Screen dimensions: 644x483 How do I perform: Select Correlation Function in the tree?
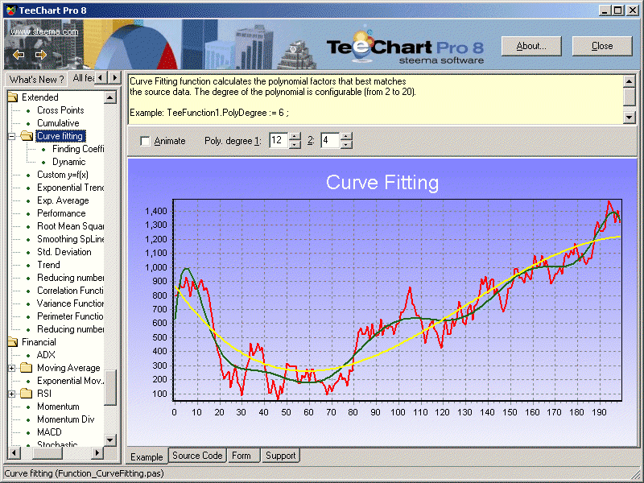70,291
